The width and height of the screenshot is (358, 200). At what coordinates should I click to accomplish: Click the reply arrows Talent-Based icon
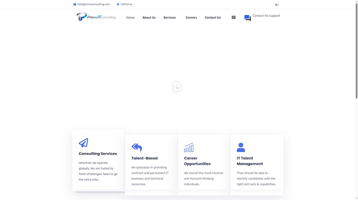coord(137,147)
